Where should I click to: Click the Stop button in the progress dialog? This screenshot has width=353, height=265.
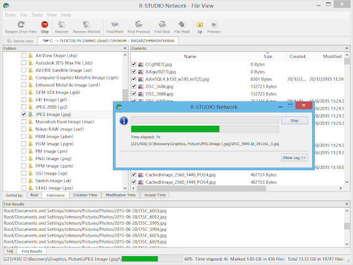(295, 120)
